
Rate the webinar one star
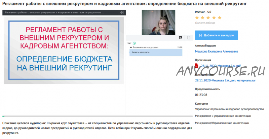[197, 18]
